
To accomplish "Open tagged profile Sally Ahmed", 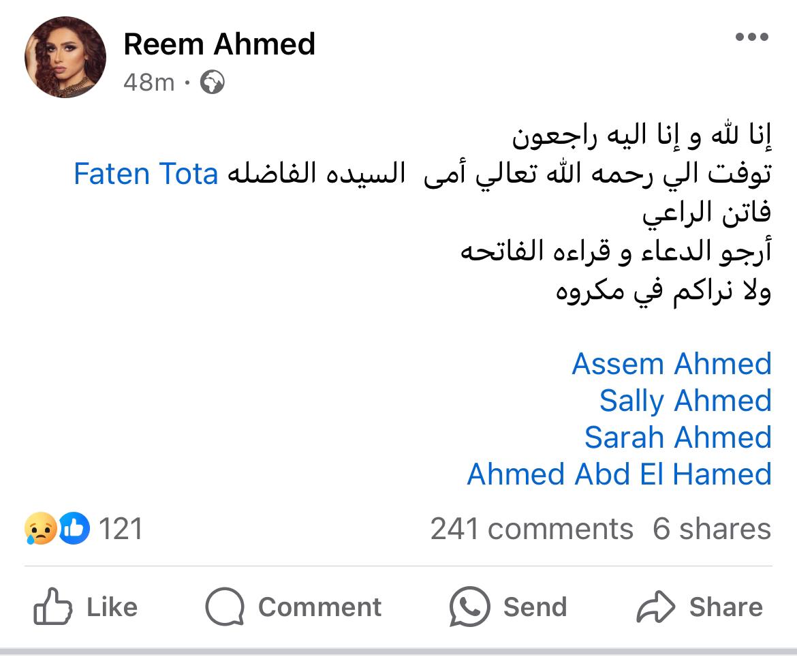I will coord(685,400).
